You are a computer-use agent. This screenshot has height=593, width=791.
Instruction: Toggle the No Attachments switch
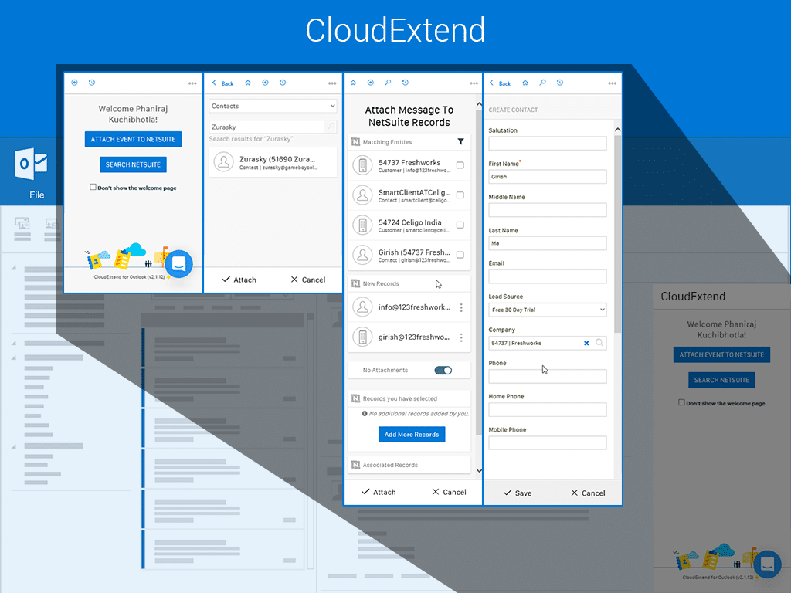click(x=443, y=371)
